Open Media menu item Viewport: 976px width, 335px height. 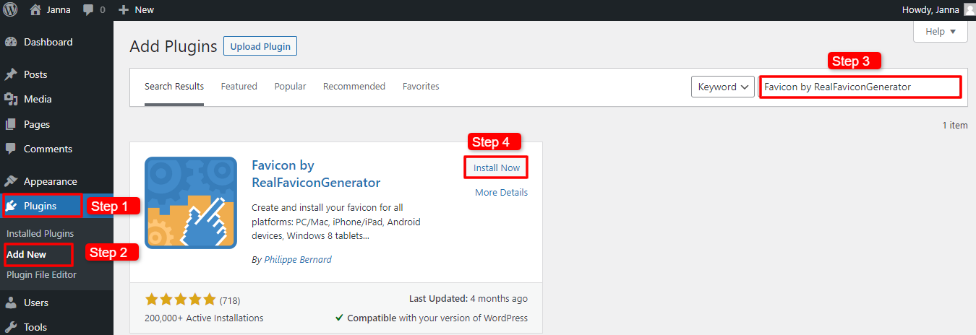click(56, 99)
